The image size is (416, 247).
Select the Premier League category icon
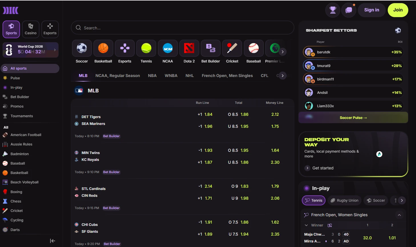[x=275, y=48]
